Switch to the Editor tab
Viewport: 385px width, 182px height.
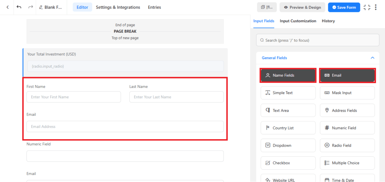[x=82, y=8]
